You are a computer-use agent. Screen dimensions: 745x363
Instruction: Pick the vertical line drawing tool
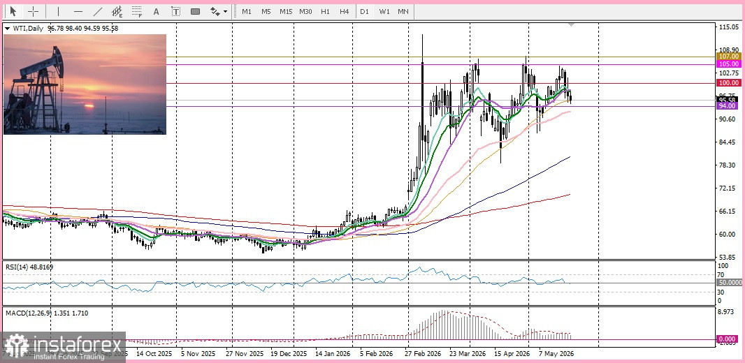(x=59, y=11)
